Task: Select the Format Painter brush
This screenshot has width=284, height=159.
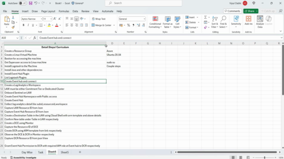Action: coord(13,27)
